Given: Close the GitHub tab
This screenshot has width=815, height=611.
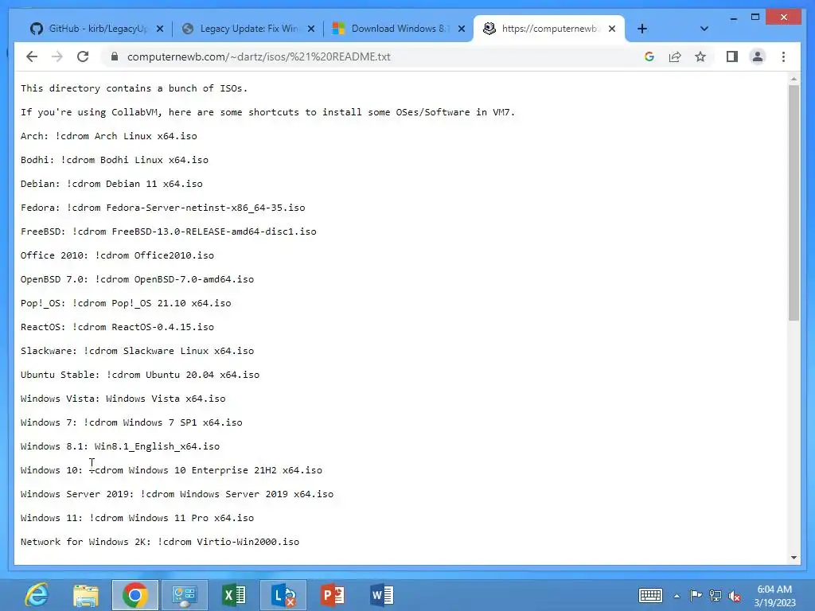Looking at the screenshot, I should tap(159, 29).
